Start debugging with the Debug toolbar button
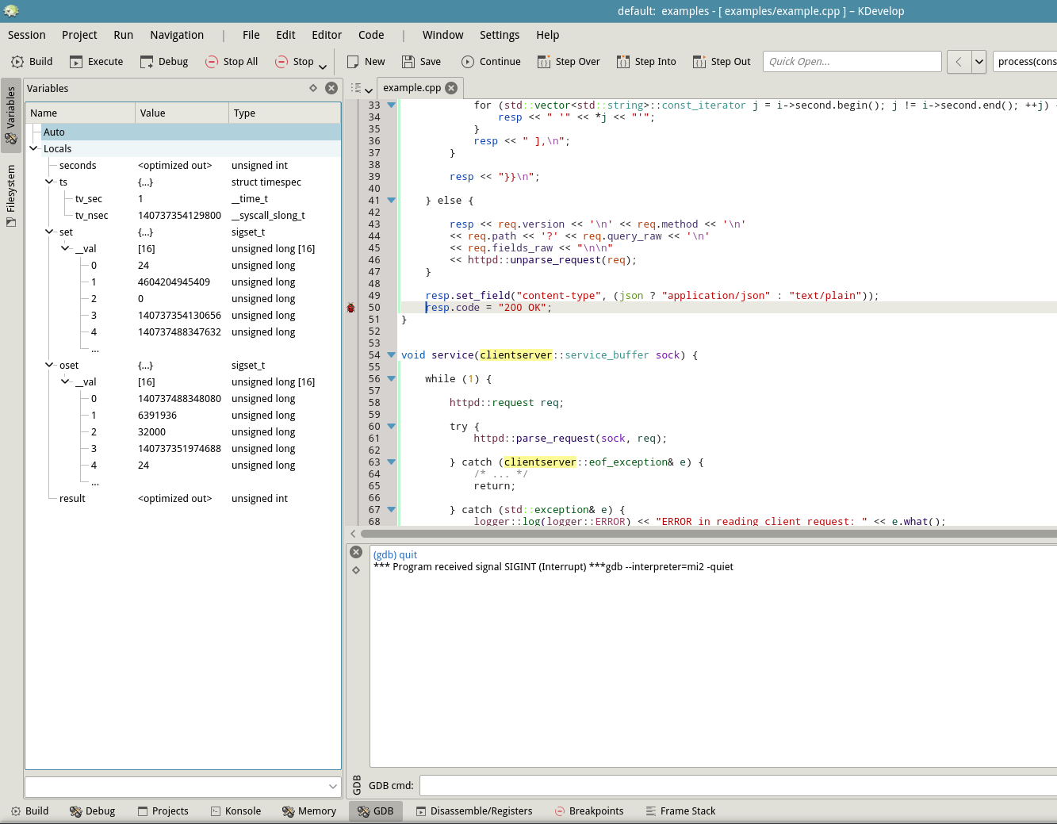This screenshot has height=824, width=1057. click(164, 62)
